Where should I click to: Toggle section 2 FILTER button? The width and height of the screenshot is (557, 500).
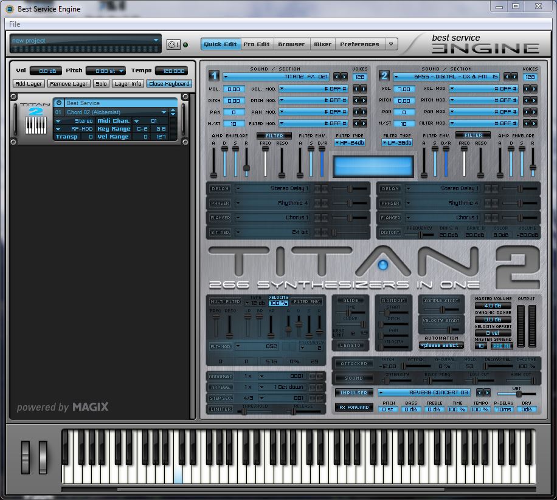coord(473,135)
